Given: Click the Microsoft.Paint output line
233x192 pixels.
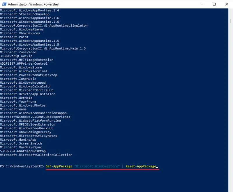Looking at the screenshot, I should (x=14, y=37).
